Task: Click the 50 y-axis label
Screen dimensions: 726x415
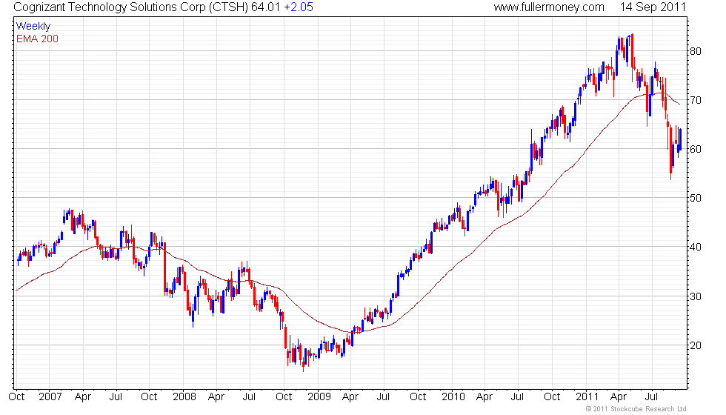Action: 696,199
